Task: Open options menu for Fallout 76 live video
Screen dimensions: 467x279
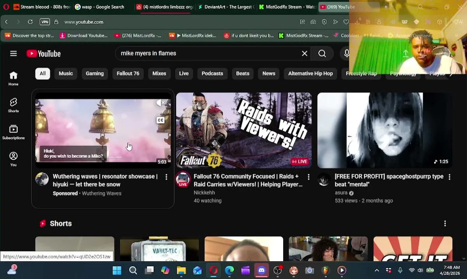Action: pos(308,177)
